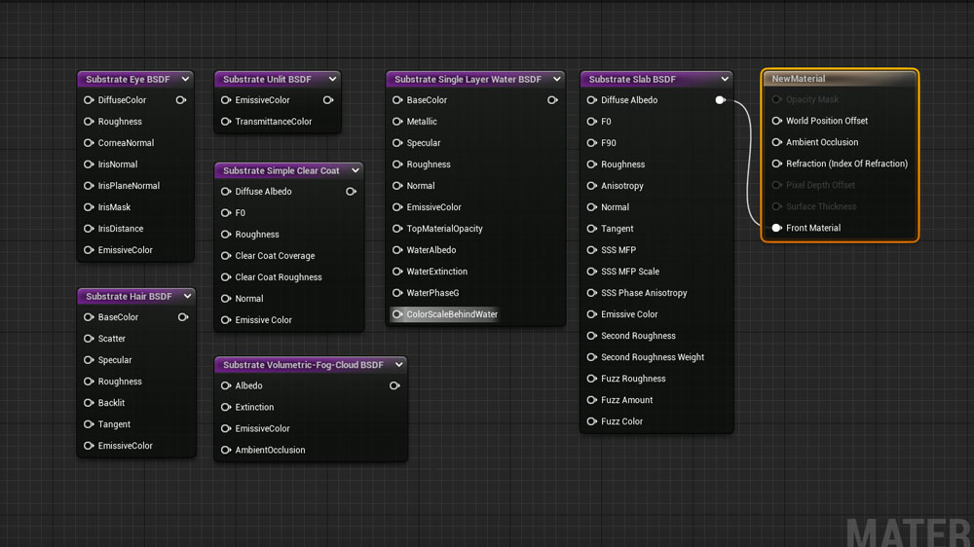Image resolution: width=974 pixels, height=547 pixels.
Task: Click the Second Roughness input pin
Action: pos(592,336)
